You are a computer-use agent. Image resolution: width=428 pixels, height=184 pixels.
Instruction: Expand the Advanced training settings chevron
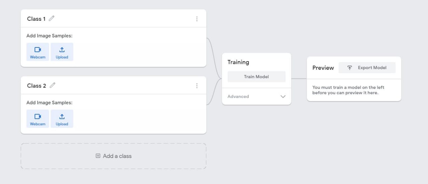point(283,97)
